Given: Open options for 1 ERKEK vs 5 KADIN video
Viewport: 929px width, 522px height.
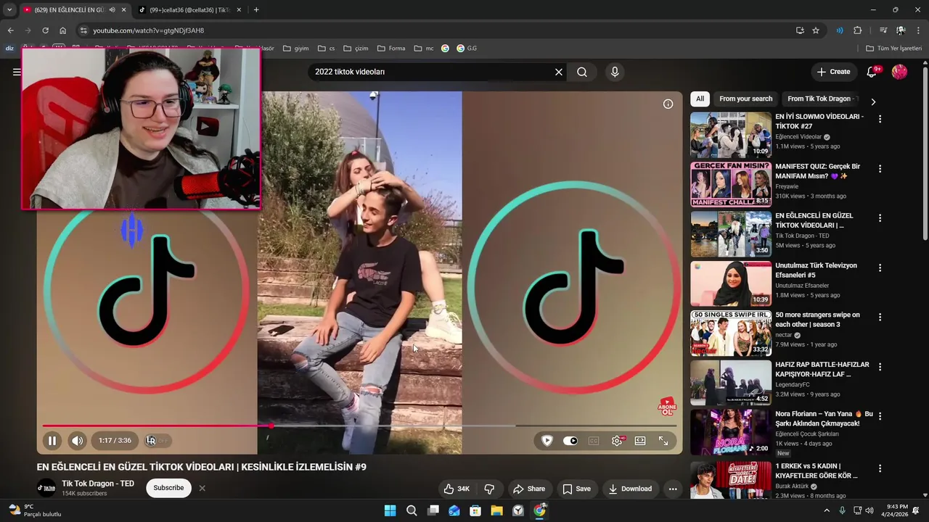Looking at the screenshot, I should (880, 468).
